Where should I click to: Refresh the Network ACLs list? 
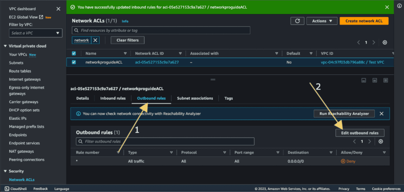point(297,21)
